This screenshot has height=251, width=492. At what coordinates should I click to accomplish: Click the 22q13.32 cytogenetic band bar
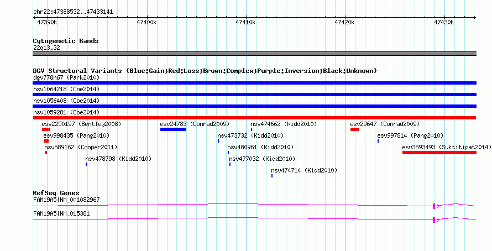click(254, 54)
